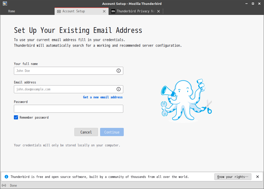Switch to the Home tab
This screenshot has width=264, height=189.
click(x=12, y=11)
